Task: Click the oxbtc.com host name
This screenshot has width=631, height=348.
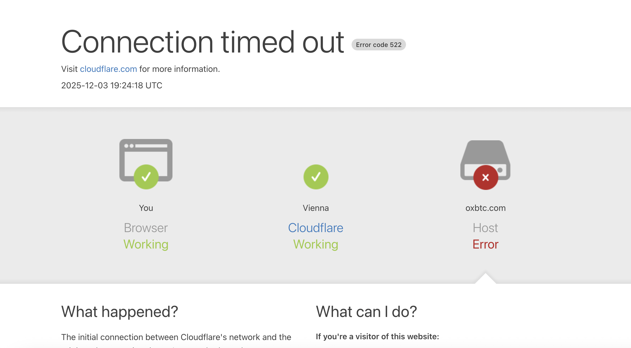Action: coord(485,208)
